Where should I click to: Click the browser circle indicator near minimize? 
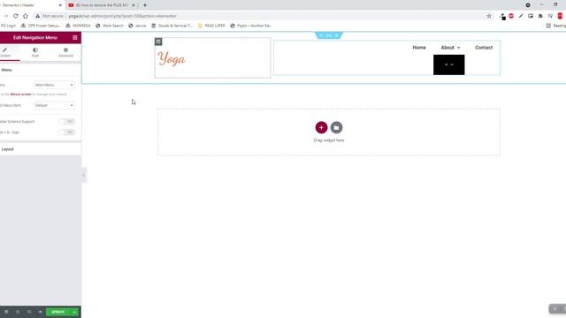pos(528,5)
